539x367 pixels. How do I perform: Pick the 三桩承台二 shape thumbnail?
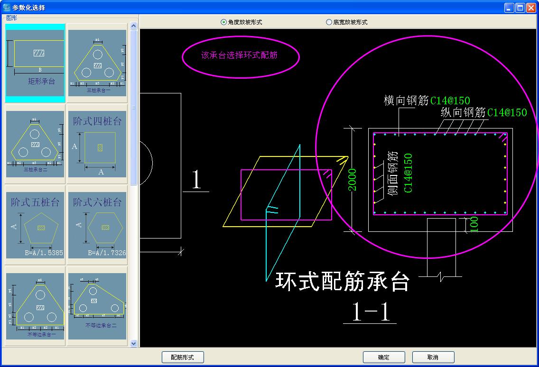[35, 144]
